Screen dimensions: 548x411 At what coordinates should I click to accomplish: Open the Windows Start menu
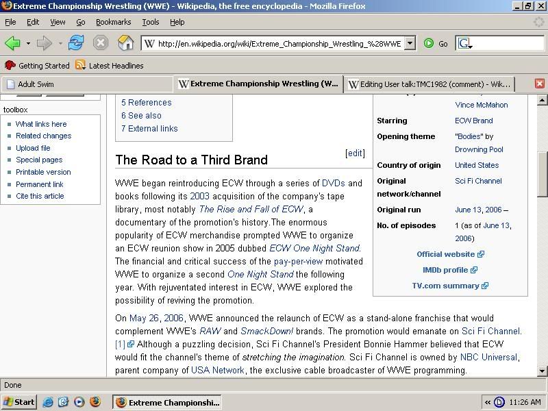18,402
